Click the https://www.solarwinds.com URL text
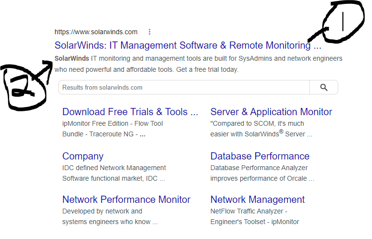 tap(96, 32)
